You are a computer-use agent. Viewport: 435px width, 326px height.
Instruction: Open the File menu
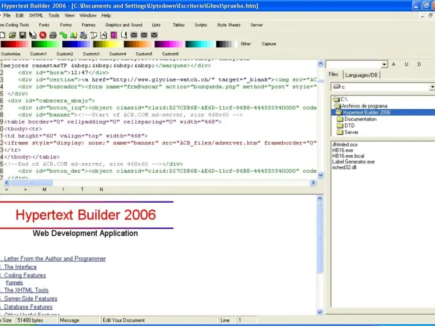tap(7, 16)
